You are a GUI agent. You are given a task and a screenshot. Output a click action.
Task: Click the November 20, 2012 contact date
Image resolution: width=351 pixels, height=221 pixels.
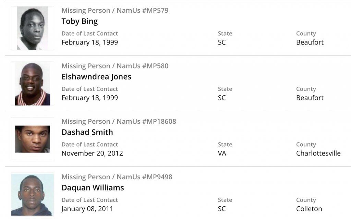pyautogui.click(x=92, y=153)
